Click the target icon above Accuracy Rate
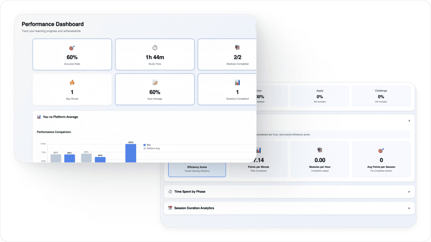 pyautogui.click(x=72, y=48)
